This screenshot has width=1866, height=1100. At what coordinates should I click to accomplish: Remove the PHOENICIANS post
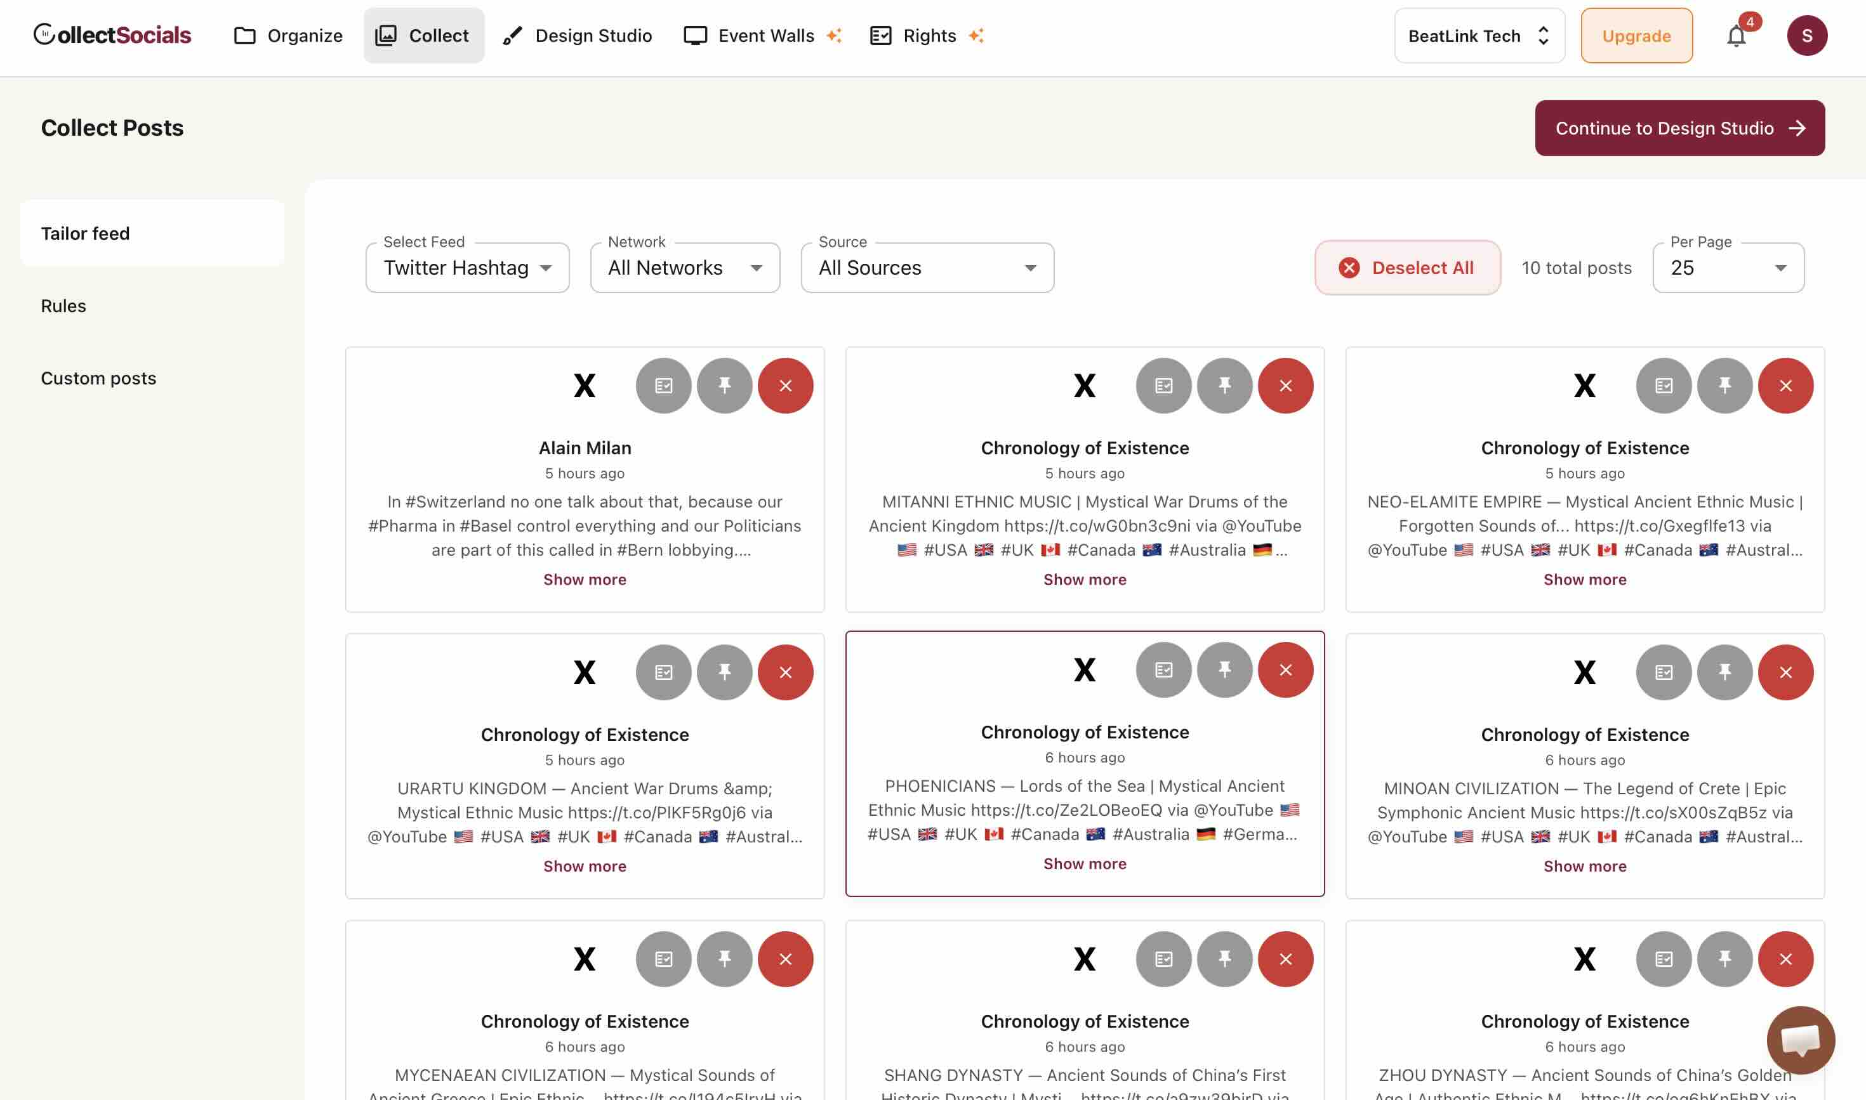click(1285, 670)
